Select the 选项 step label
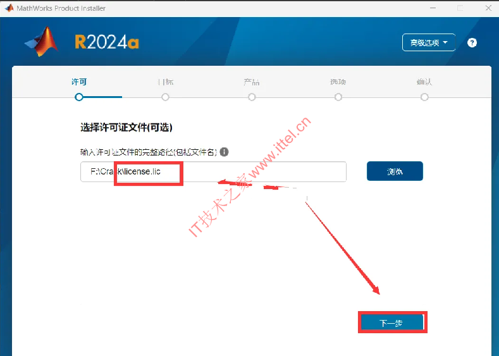This screenshot has width=499, height=356. coord(338,82)
